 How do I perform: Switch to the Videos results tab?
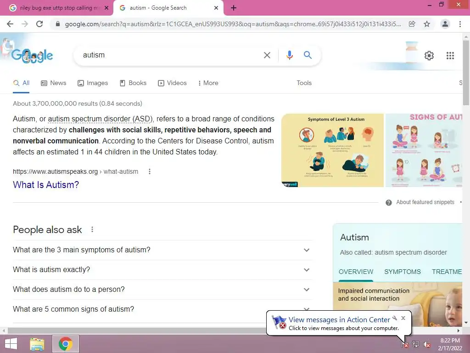[173, 83]
